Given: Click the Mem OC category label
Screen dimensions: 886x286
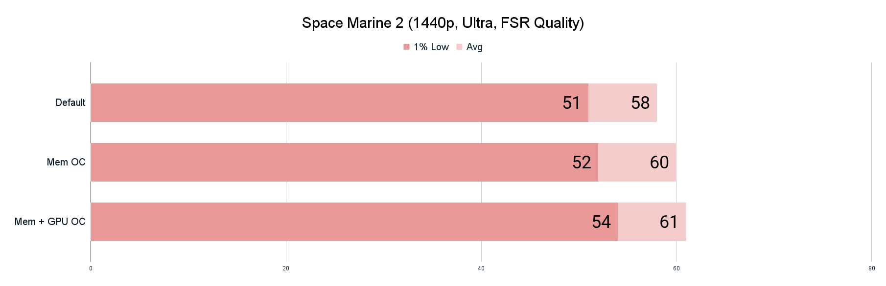Looking at the screenshot, I should 66,162.
